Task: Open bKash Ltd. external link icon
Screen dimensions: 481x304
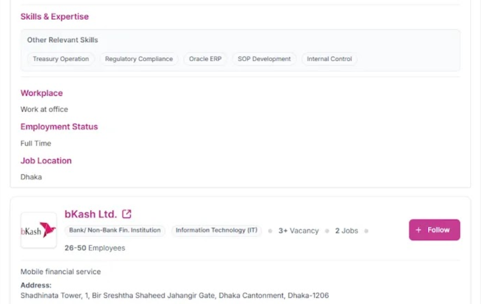Action: [127, 214]
